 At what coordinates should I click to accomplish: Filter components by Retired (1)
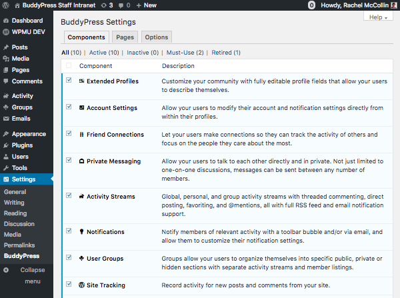pos(226,53)
